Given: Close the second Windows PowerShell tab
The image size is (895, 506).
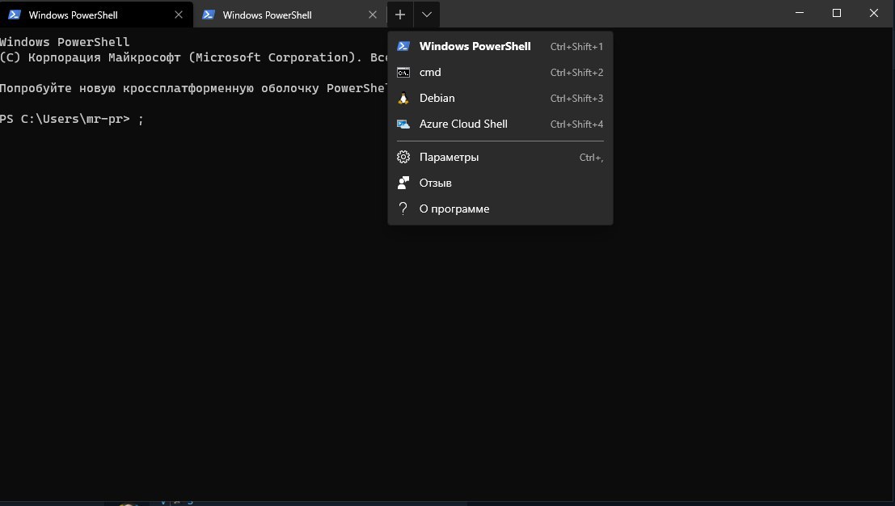Looking at the screenshot, I should [373, 15].
